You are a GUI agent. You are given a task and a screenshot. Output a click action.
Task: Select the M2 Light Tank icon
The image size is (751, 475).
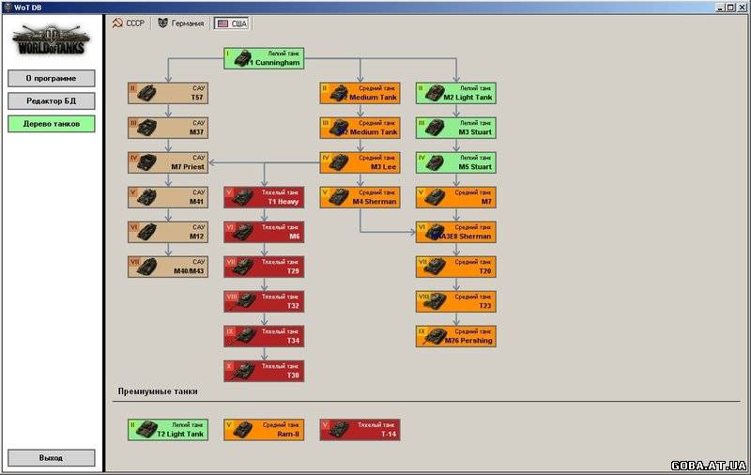pyautogui.click(x=435, y=93)
